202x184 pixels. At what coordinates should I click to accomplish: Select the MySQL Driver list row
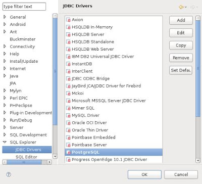coord(114,115)
